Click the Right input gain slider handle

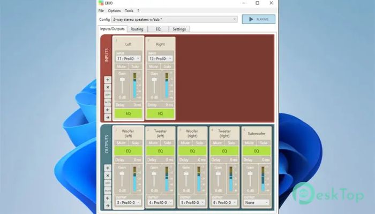(154, 80)
